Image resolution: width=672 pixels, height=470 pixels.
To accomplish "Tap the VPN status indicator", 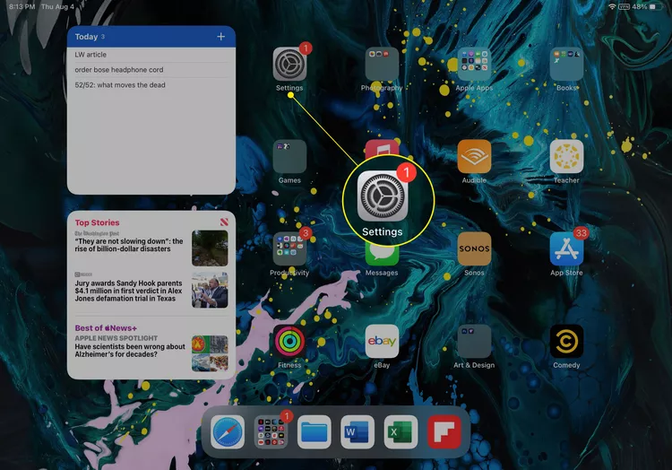I will 624,7.
